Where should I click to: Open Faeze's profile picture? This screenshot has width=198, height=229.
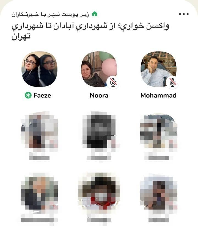(x=39, y=69)
